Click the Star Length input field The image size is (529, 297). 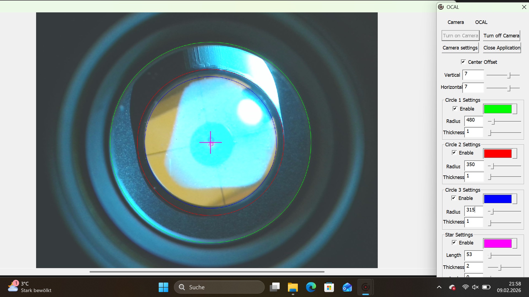pos(474,255)
